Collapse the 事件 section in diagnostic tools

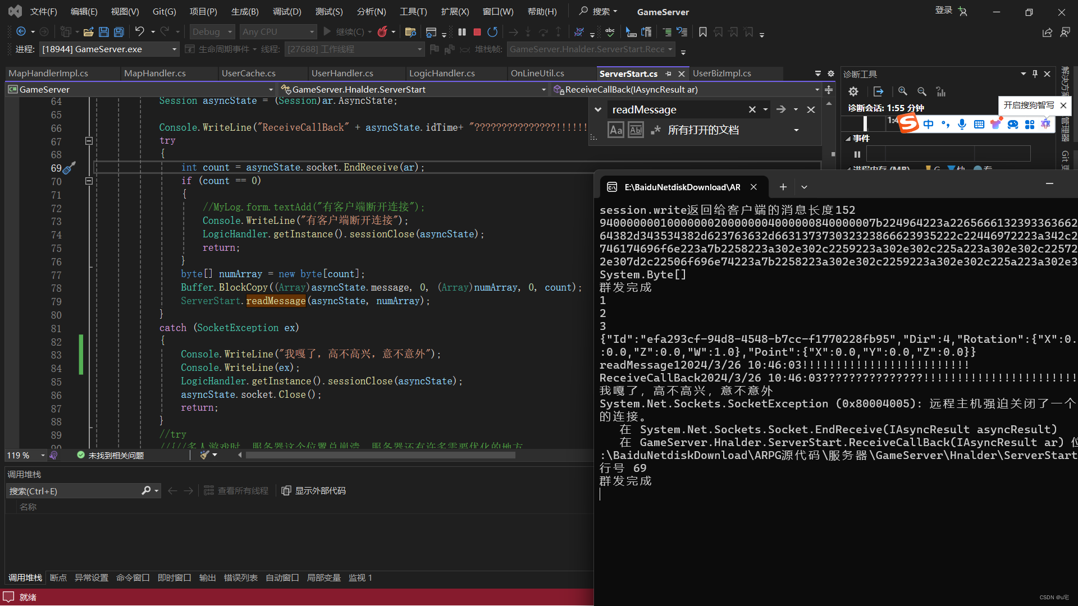pos(849,138)
